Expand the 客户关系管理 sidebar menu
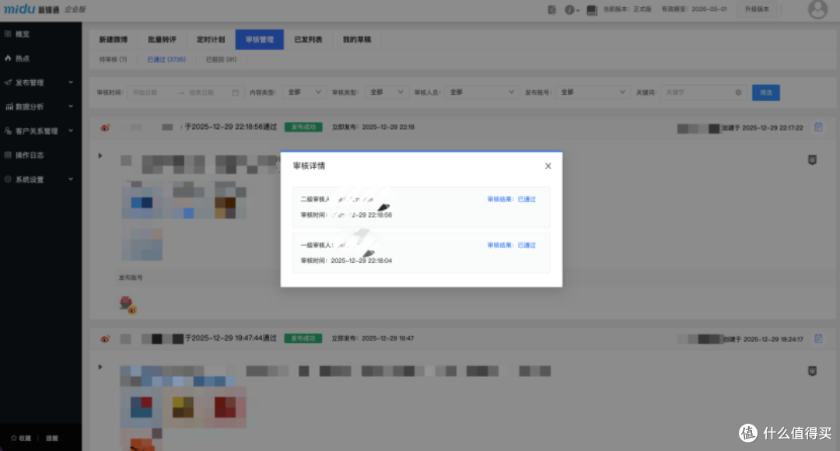Viewport: 840px width, 451px height. 40,131
